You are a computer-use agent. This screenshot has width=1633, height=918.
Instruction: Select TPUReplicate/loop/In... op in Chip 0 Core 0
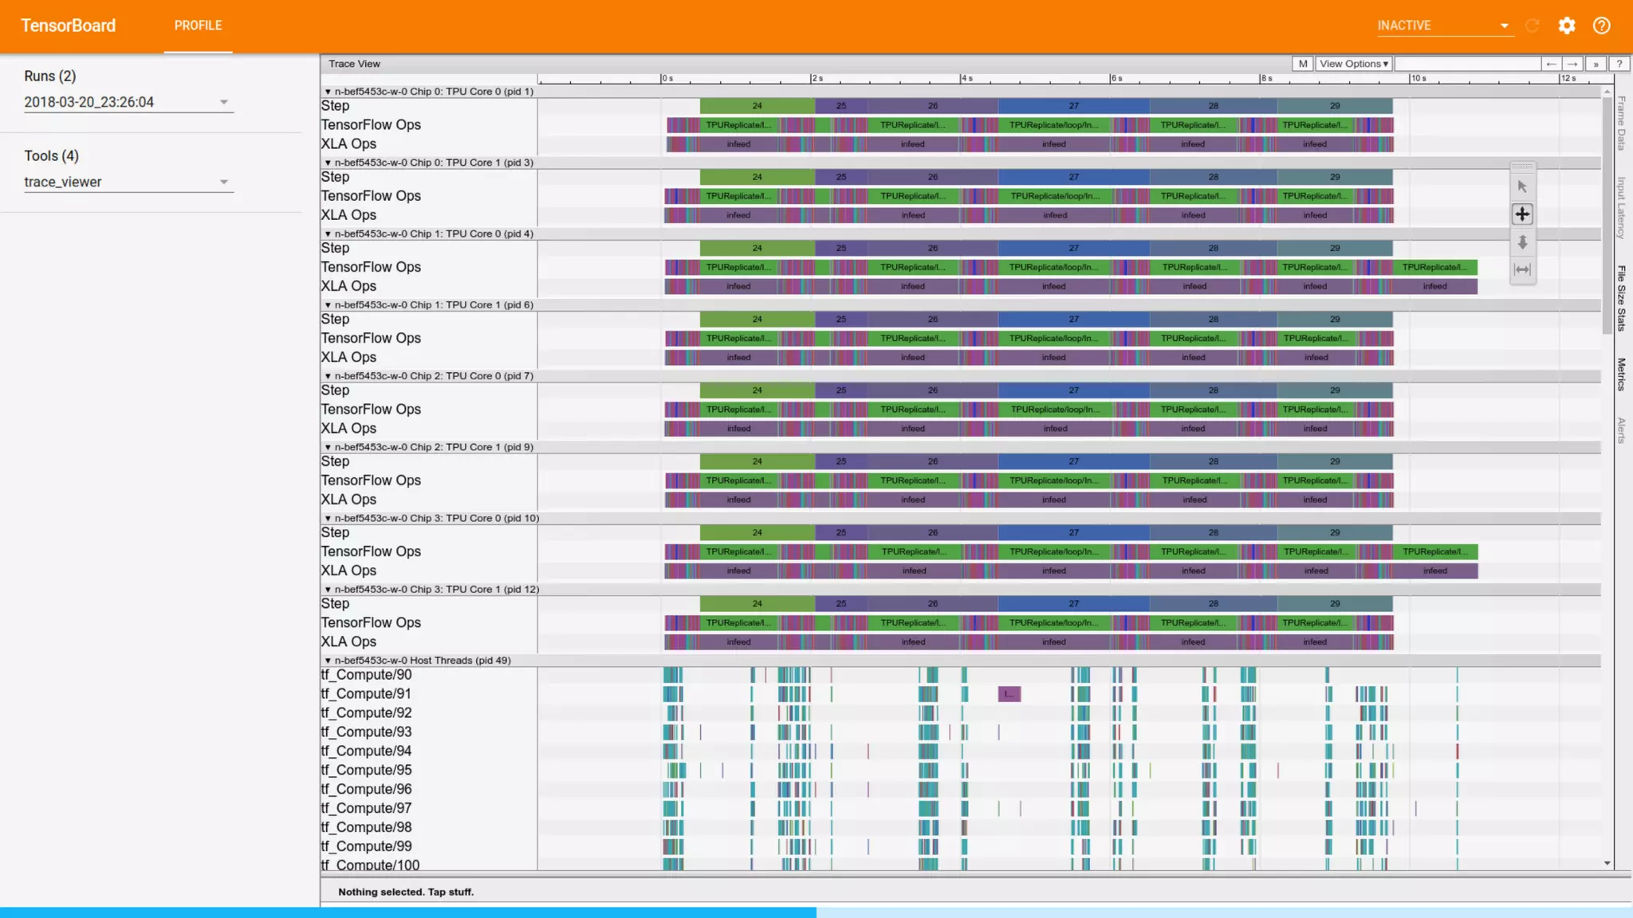[x=1053, y=125]
